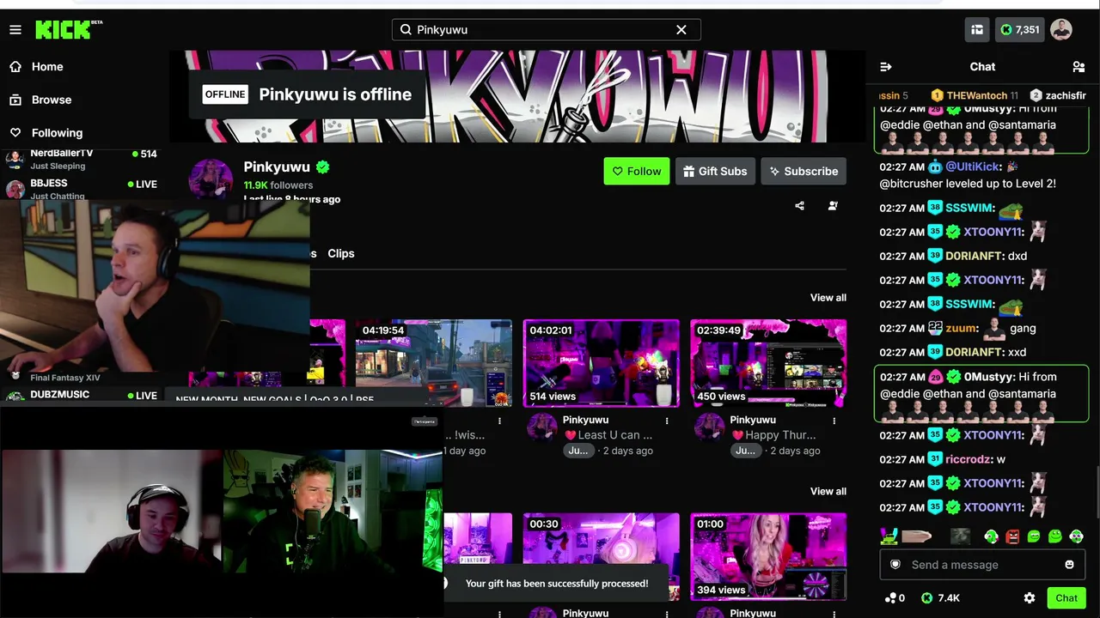
Task: Collapse the chat panel
Action: coord(886,67)
